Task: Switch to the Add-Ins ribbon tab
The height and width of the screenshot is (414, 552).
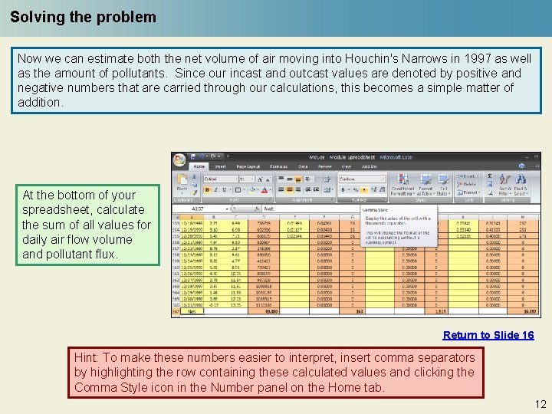Action: [370, 166]
